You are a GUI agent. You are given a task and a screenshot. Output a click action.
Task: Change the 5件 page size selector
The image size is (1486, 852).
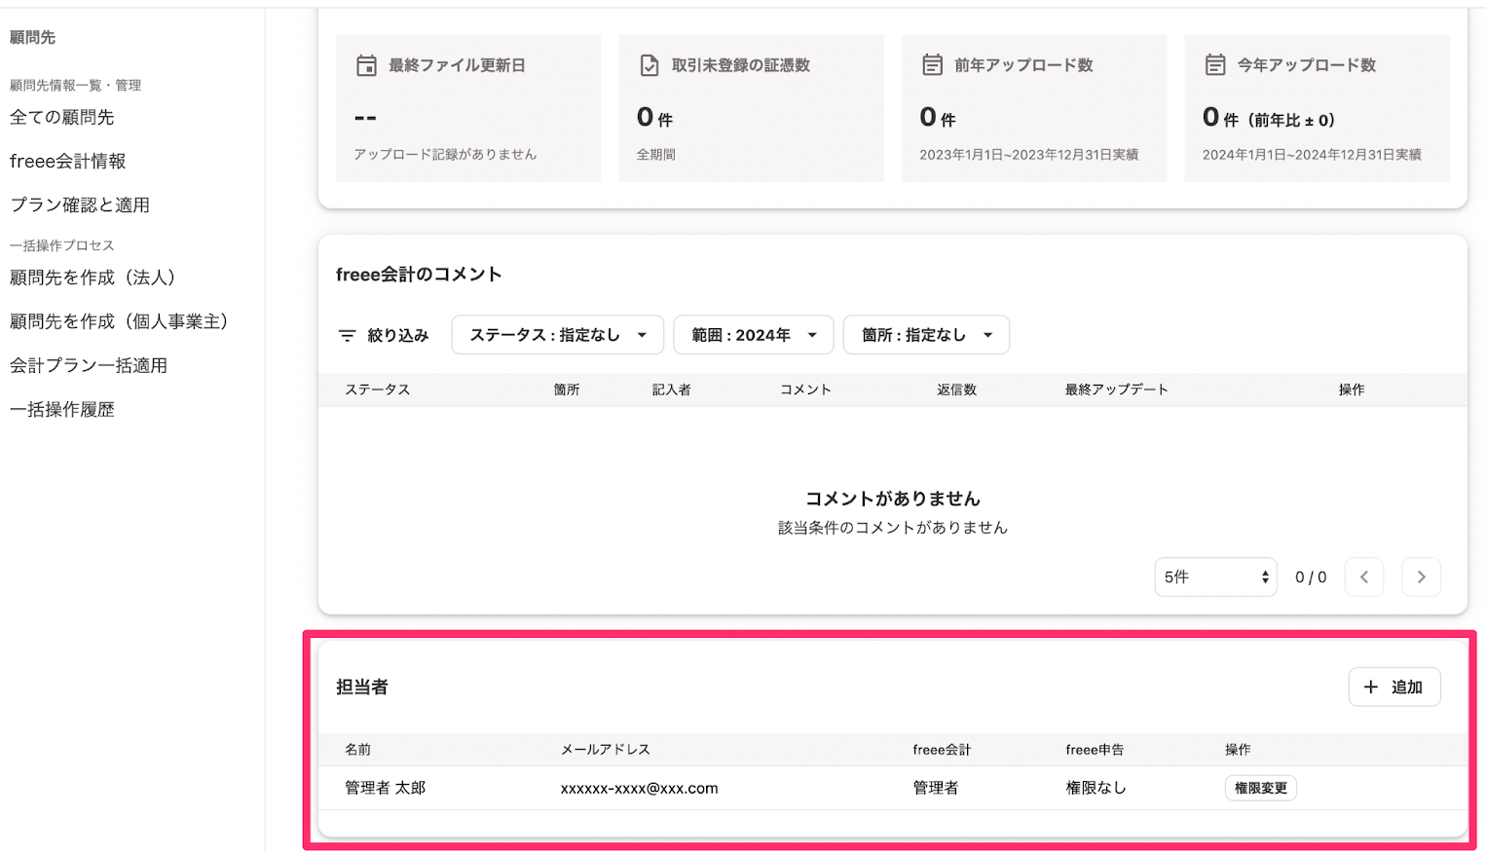click(x=1215, y=577)
